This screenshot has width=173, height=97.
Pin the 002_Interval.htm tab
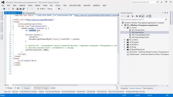tap(18, 13)
